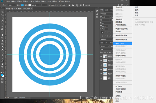
Task: Open layer filter 类型 dropdown
Action: (105, 46)
